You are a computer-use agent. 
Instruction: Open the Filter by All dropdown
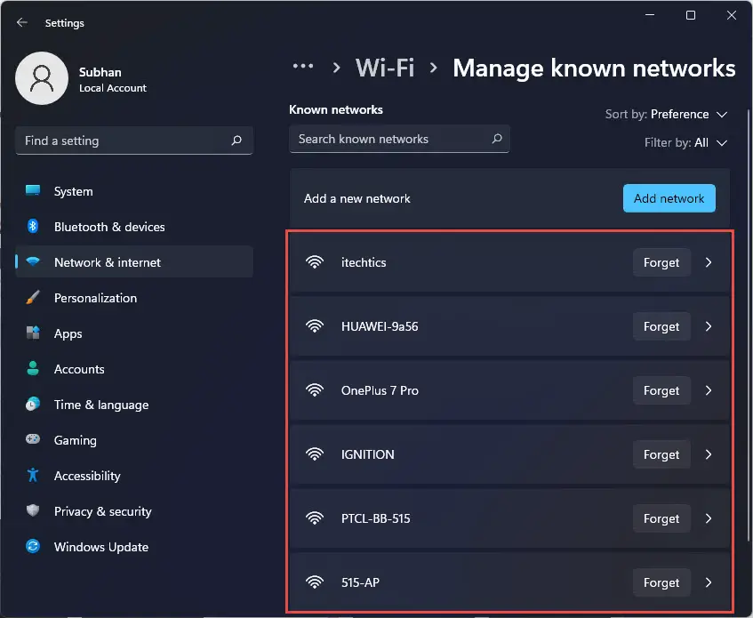click(685, 142)
